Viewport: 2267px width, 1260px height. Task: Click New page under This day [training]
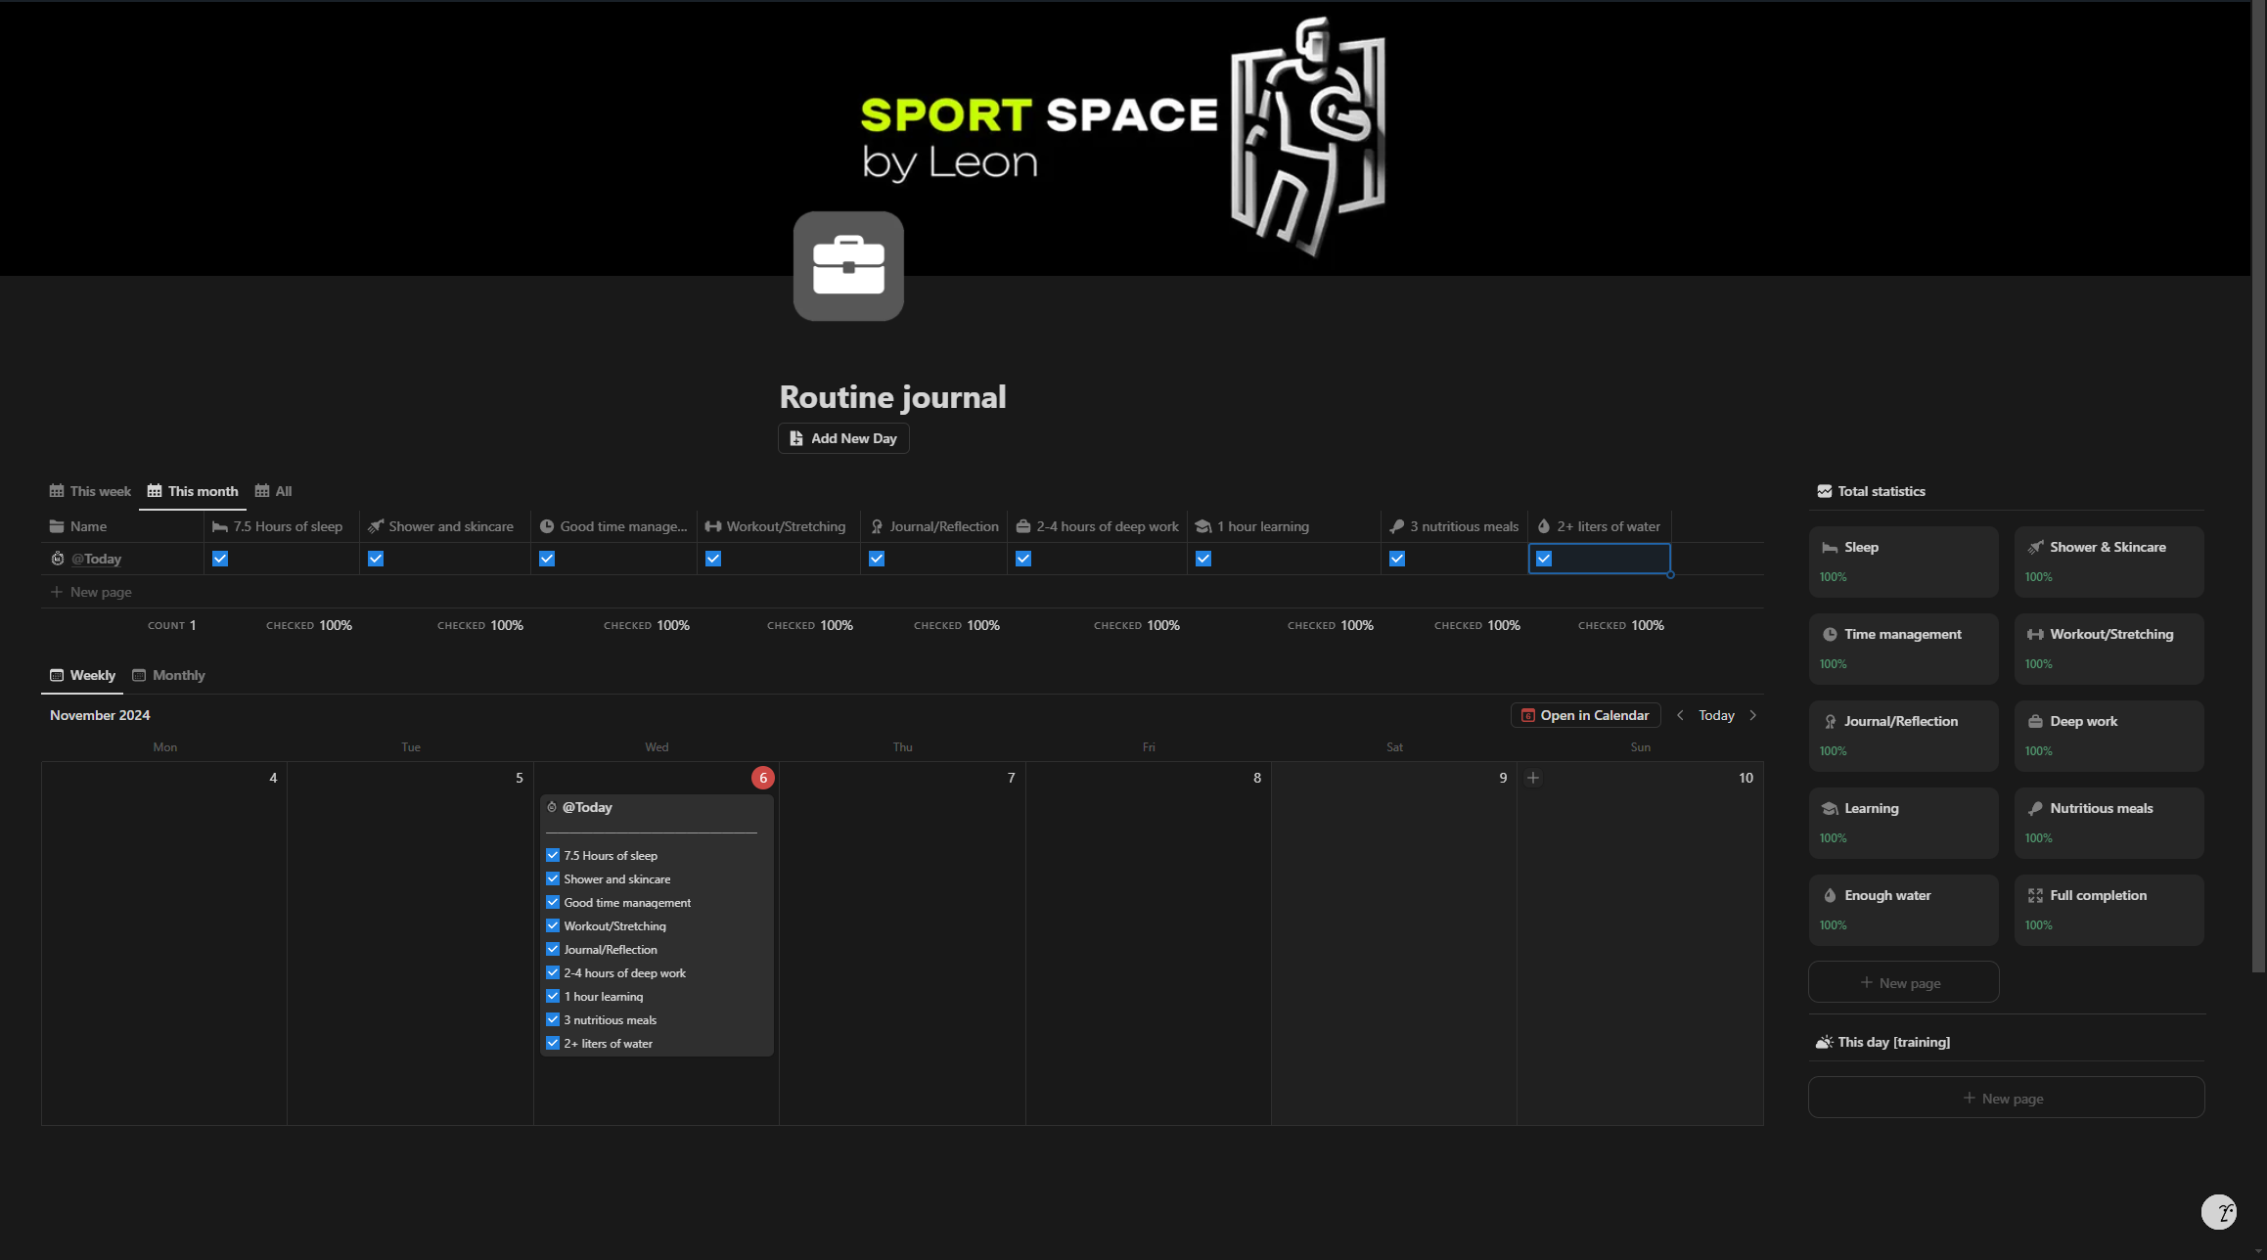pyautogui.click(x=2005, y=1098)
